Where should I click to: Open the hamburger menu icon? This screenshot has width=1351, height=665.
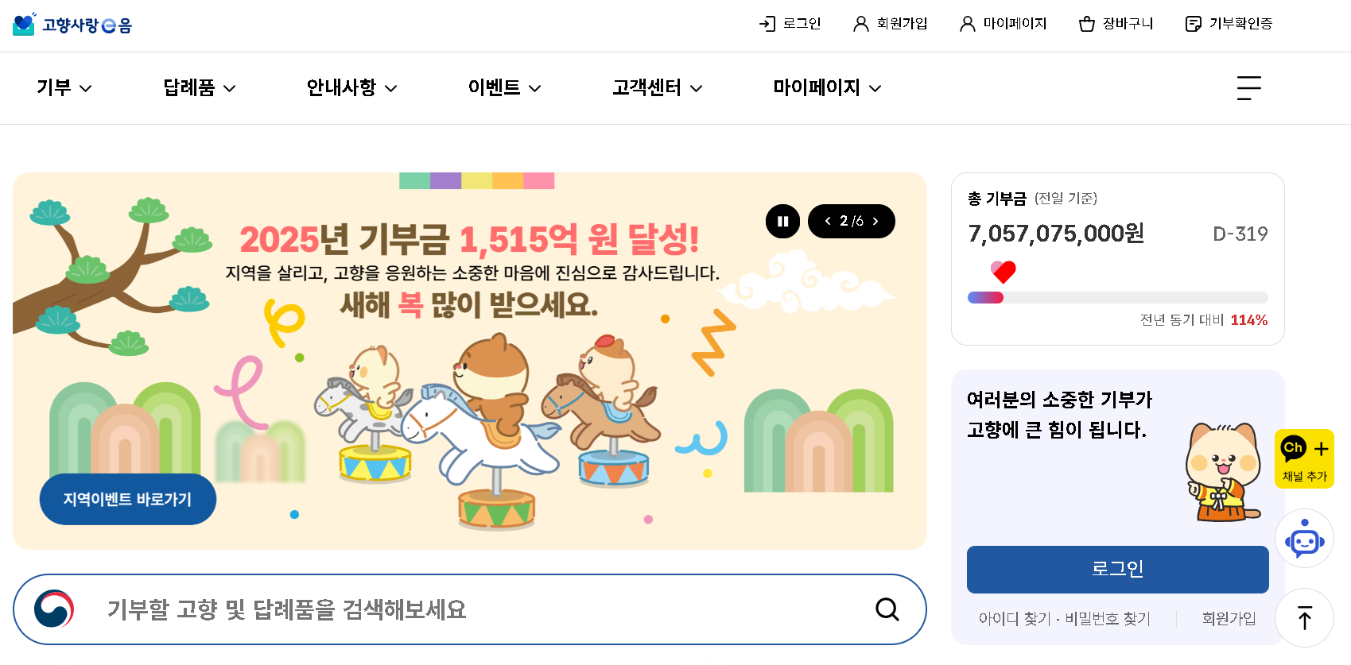pyautogui.click(x=1248, y=88)
